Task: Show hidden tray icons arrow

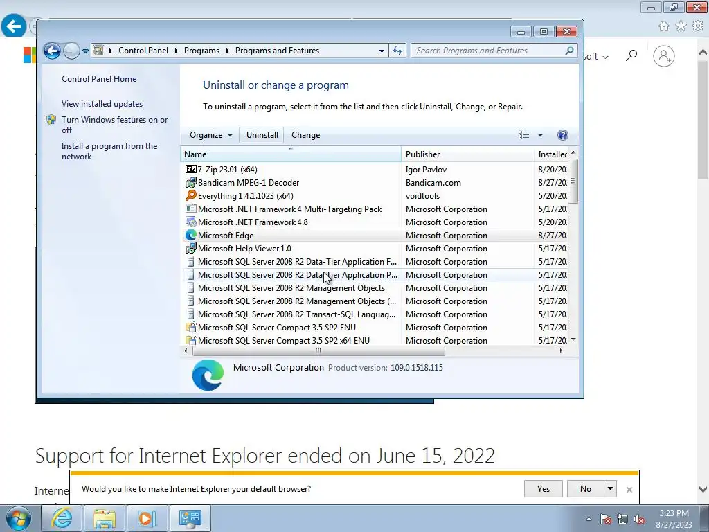Action: 589,519
